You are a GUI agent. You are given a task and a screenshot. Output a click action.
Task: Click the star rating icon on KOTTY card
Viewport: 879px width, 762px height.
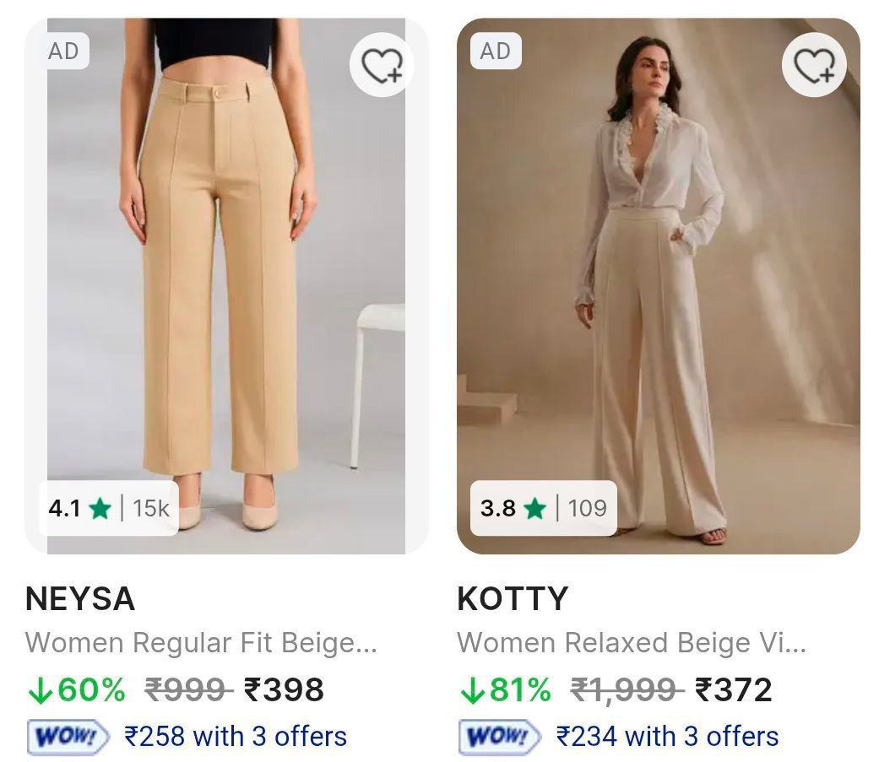point(536,510)
